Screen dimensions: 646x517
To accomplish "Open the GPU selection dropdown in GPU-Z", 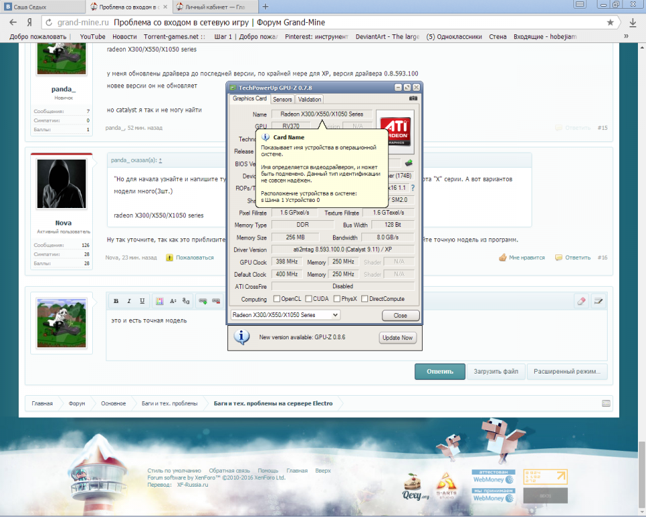I will [x=285, y=315].
